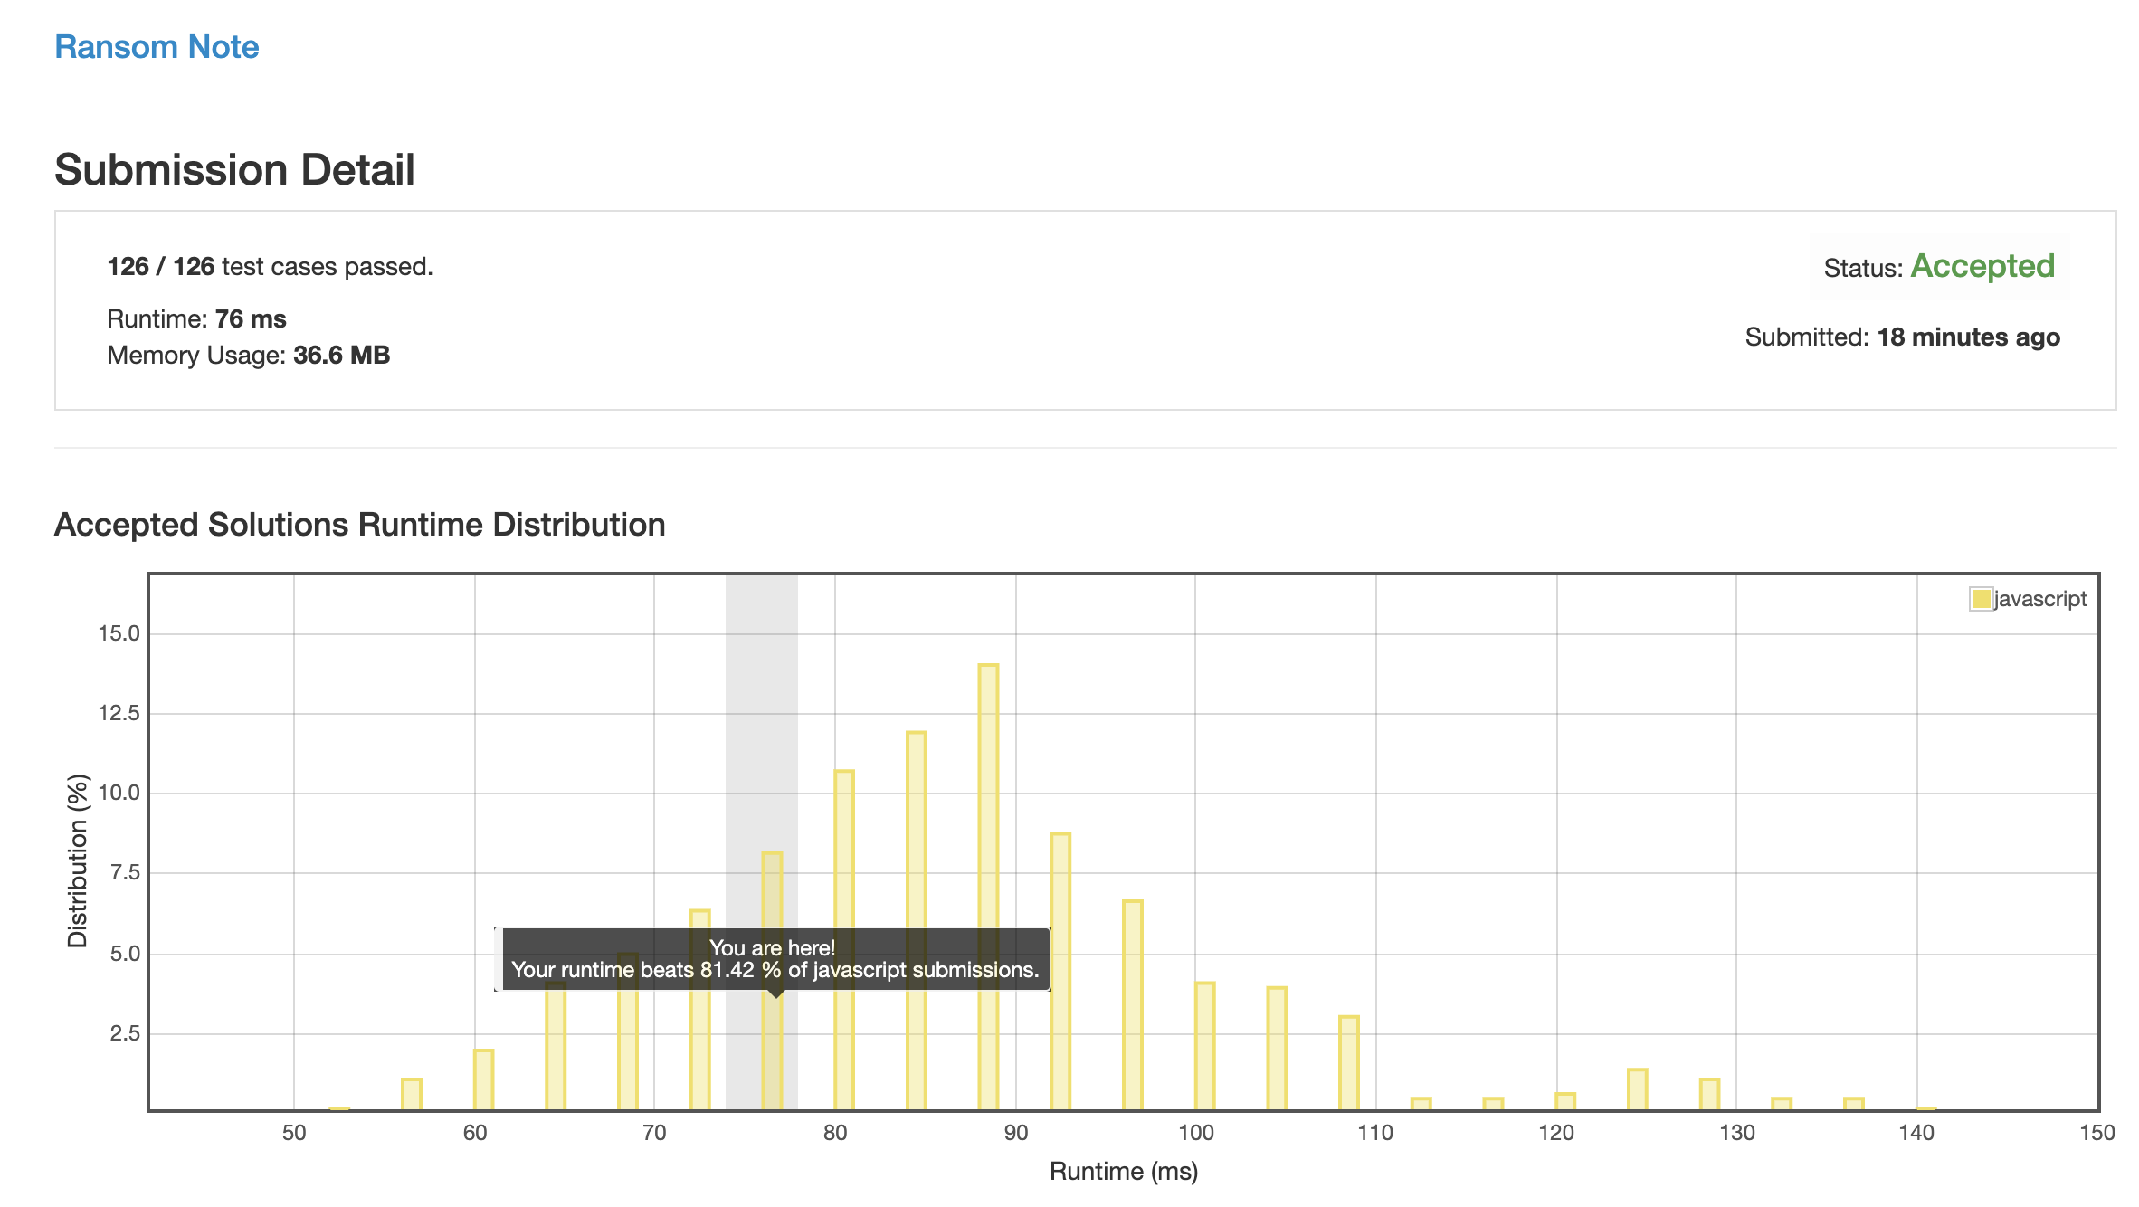Click the bar at 100 ms

click(x=1204, y=1046)
